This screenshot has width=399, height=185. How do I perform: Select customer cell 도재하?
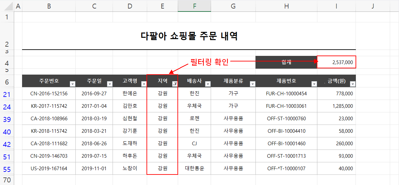pos(130,144)
